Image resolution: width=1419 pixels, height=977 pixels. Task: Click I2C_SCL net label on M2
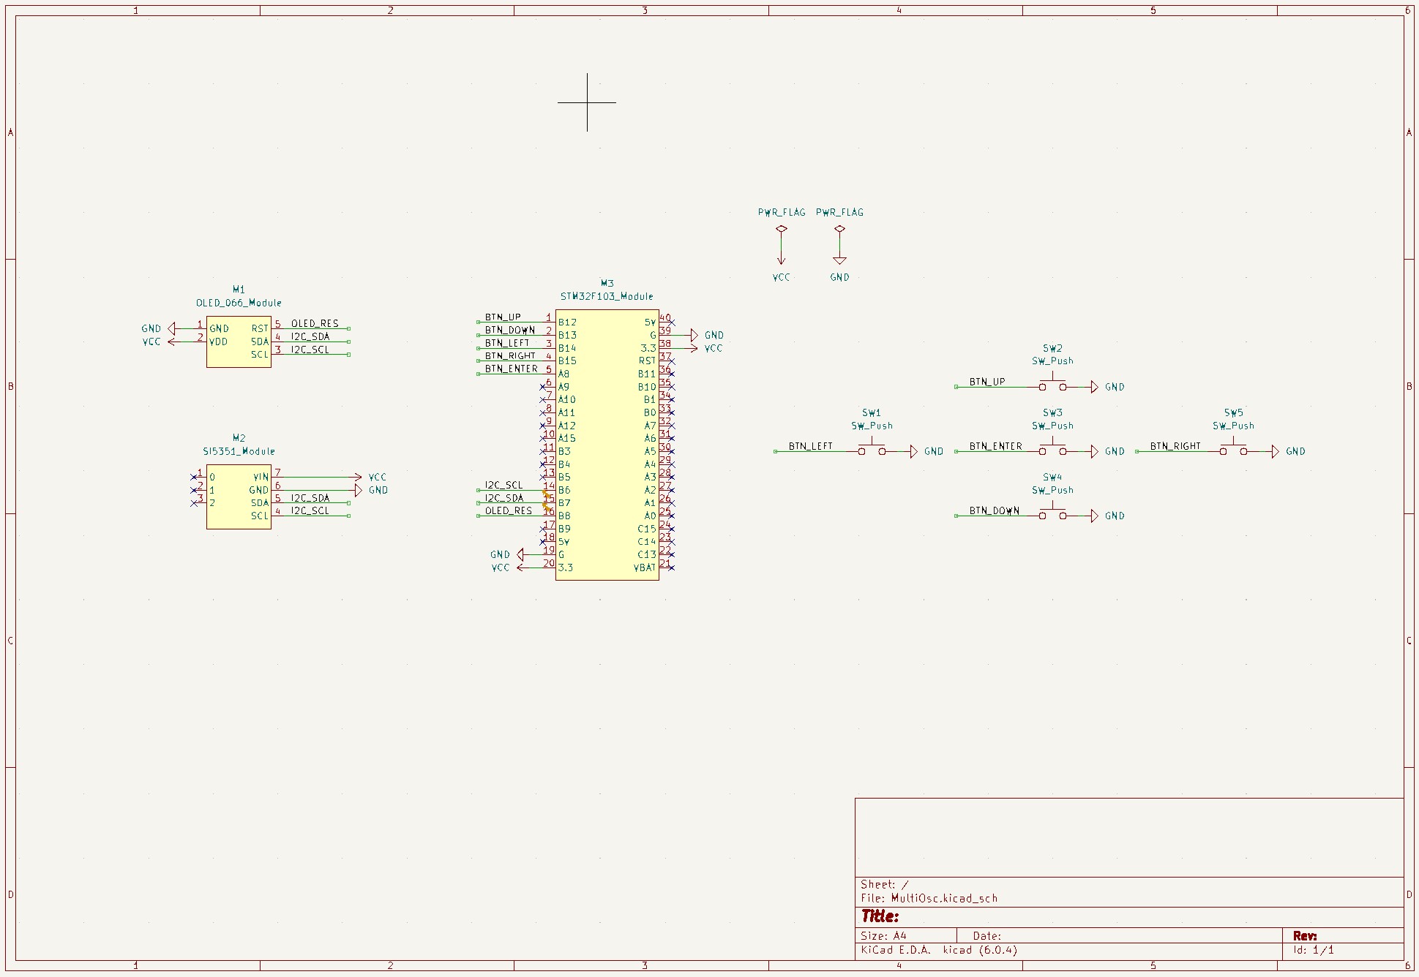(x=310, y=510)
